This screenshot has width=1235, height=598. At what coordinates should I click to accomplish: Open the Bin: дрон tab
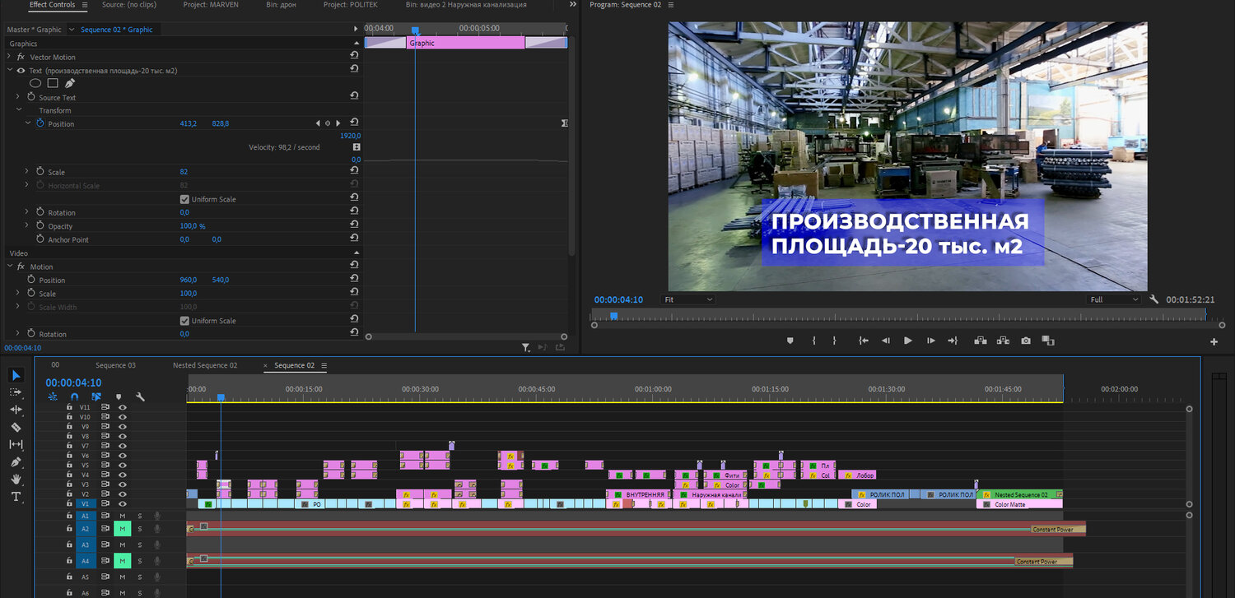[x=281, y=5]
